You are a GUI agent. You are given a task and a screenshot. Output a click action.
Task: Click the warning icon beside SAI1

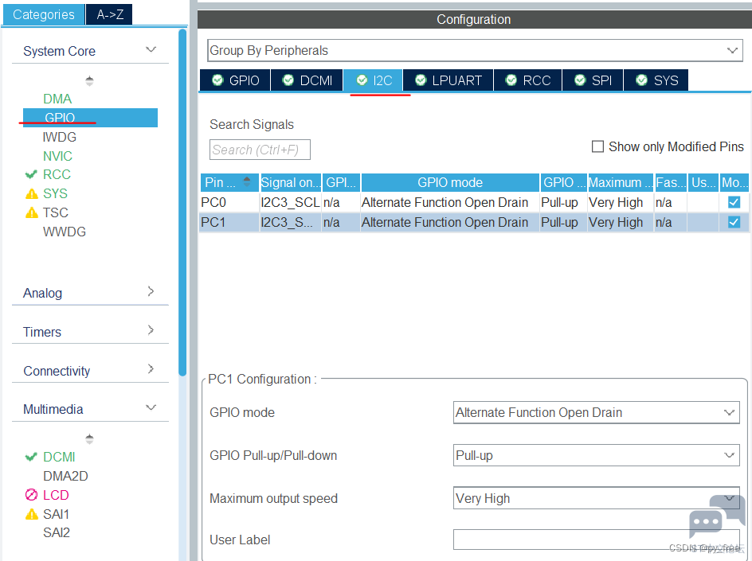[x=32, y=515]
